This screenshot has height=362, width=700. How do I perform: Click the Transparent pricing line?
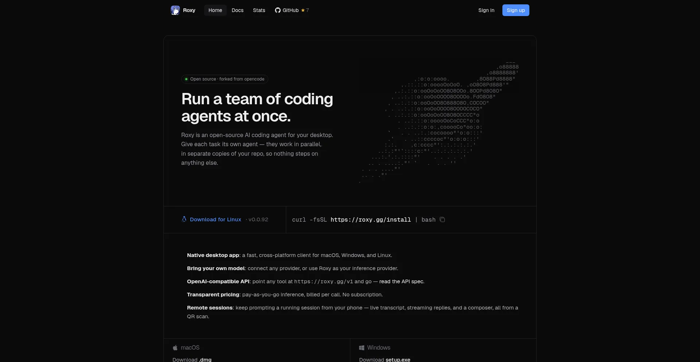tap(285, 295)
